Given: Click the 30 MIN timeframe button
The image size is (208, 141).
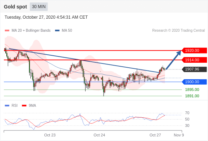Looking at the screenshot, I should 39,7.
